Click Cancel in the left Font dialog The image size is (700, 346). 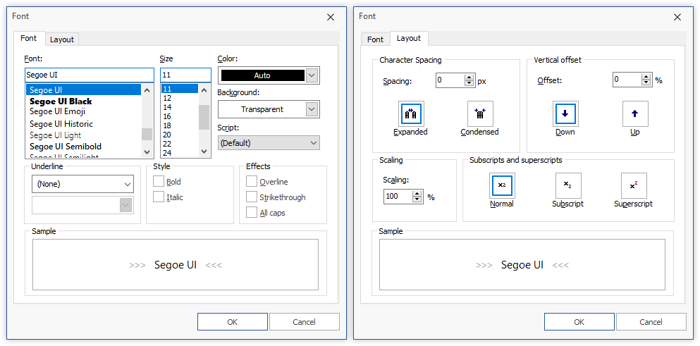coord(304,322)
